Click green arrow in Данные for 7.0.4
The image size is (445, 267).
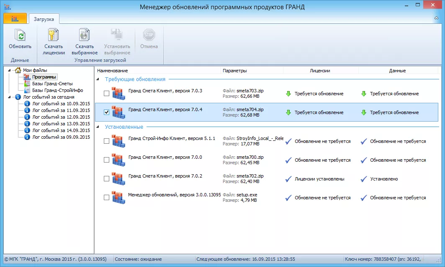pyautogui.click(x=363, y=112)
